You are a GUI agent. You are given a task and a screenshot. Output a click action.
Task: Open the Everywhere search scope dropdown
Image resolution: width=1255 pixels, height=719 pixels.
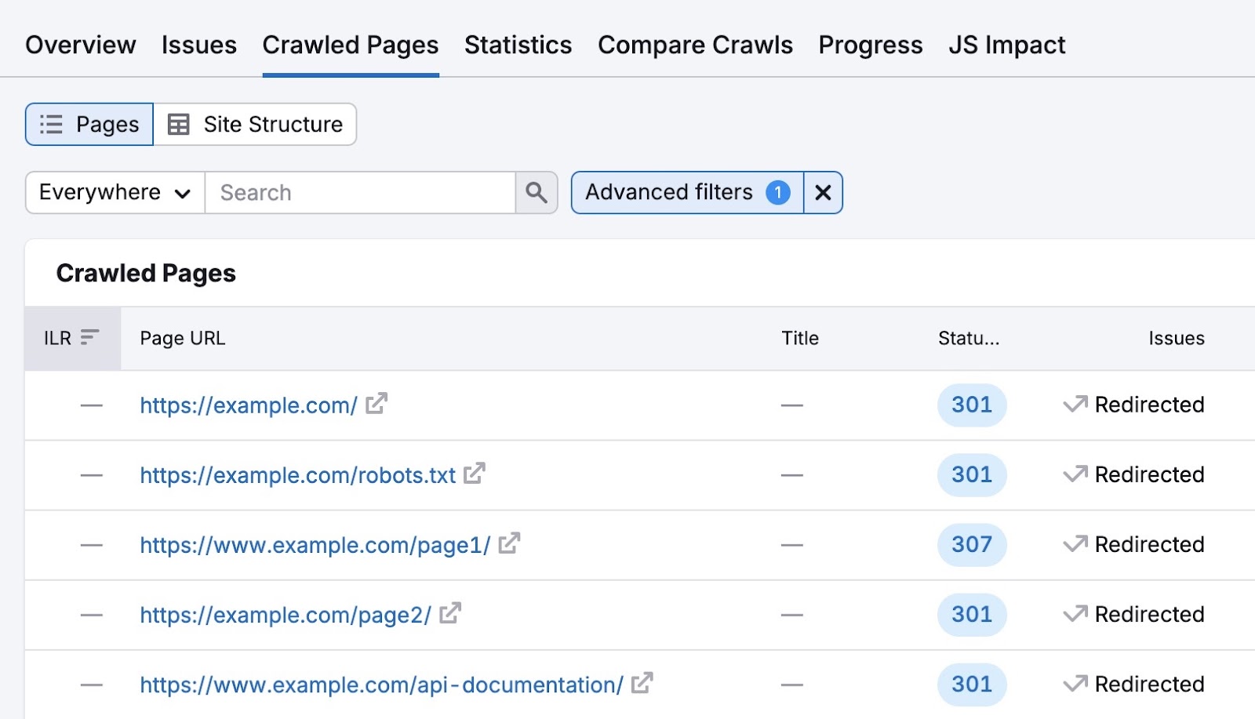[x=113, y=192]
